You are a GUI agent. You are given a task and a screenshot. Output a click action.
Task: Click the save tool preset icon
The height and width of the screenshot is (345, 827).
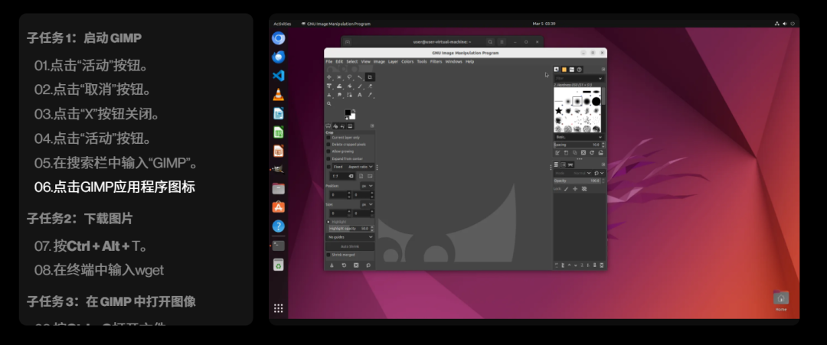pos(332,265)
